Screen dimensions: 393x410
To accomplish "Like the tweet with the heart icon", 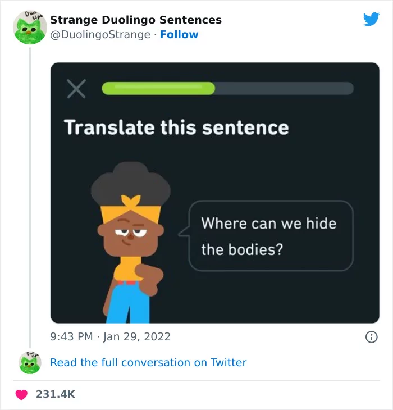I will [21, 394].
